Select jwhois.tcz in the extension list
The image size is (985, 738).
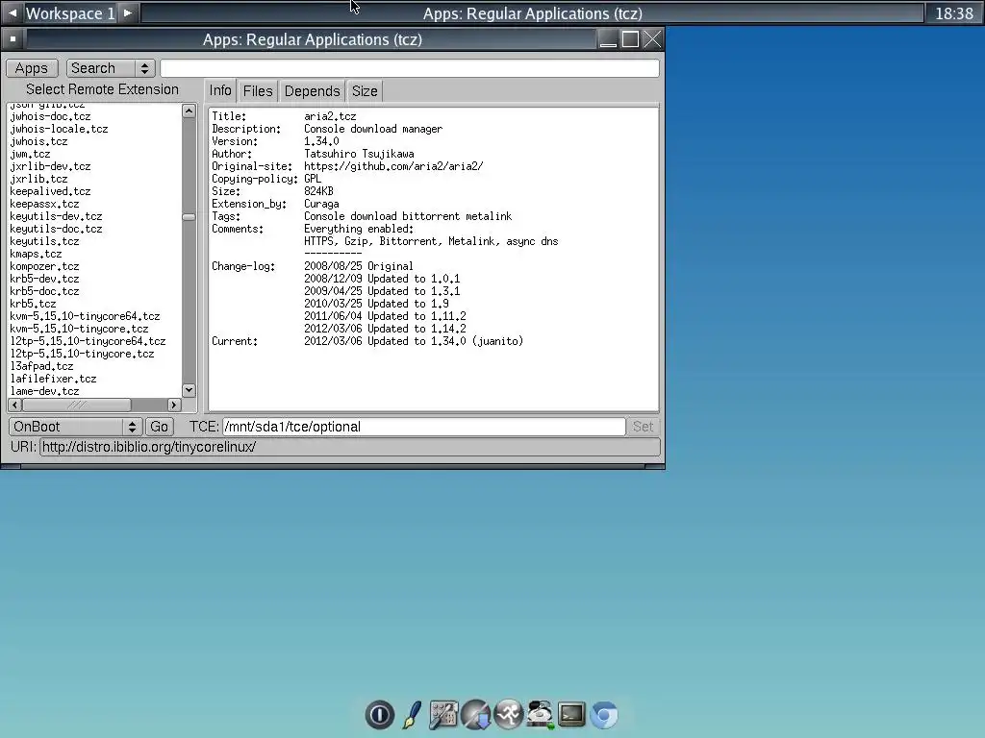click(x=38, y=141)
